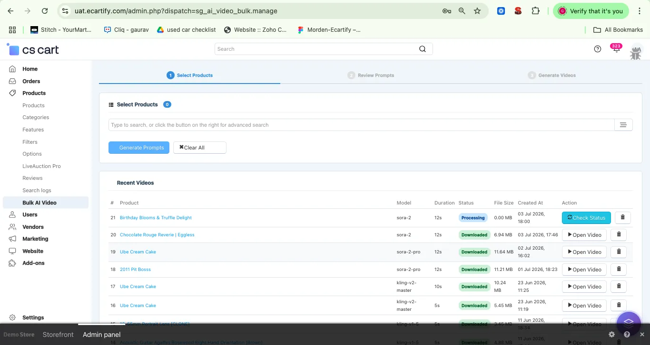
Task: Open the Home sidebar menu
Action: tap(30, 69)
